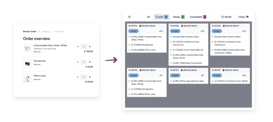Decrease Office Lamp quantity
Image resolution: width=273 pixels, height=122 pixels.
click(x=78, y=77)
